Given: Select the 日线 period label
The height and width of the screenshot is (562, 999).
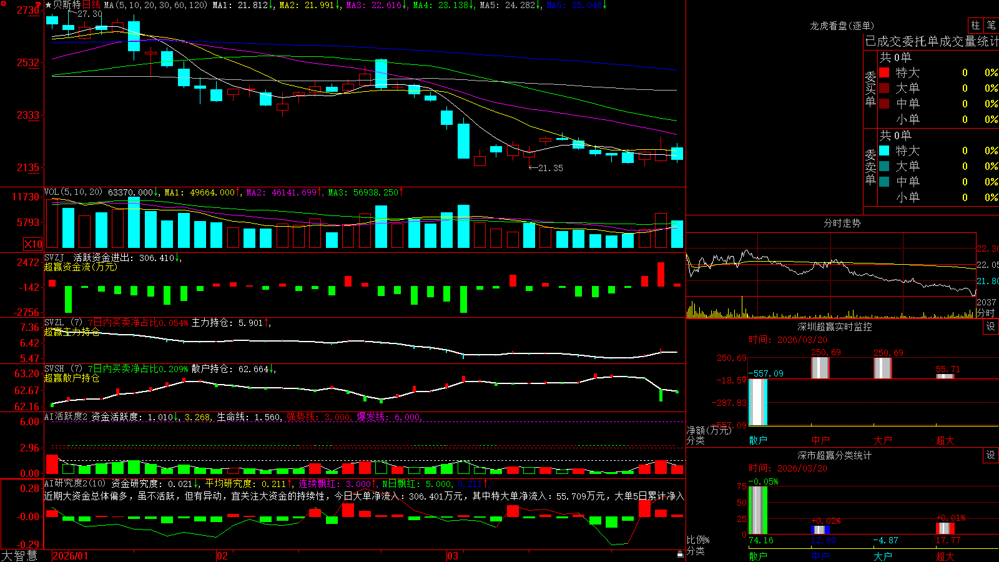Looking at the screenshot, I should point(91,5).
